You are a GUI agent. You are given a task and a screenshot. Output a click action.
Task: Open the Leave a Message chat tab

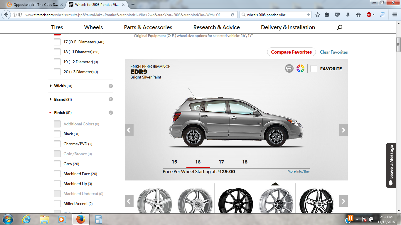[x=391, y=166]
